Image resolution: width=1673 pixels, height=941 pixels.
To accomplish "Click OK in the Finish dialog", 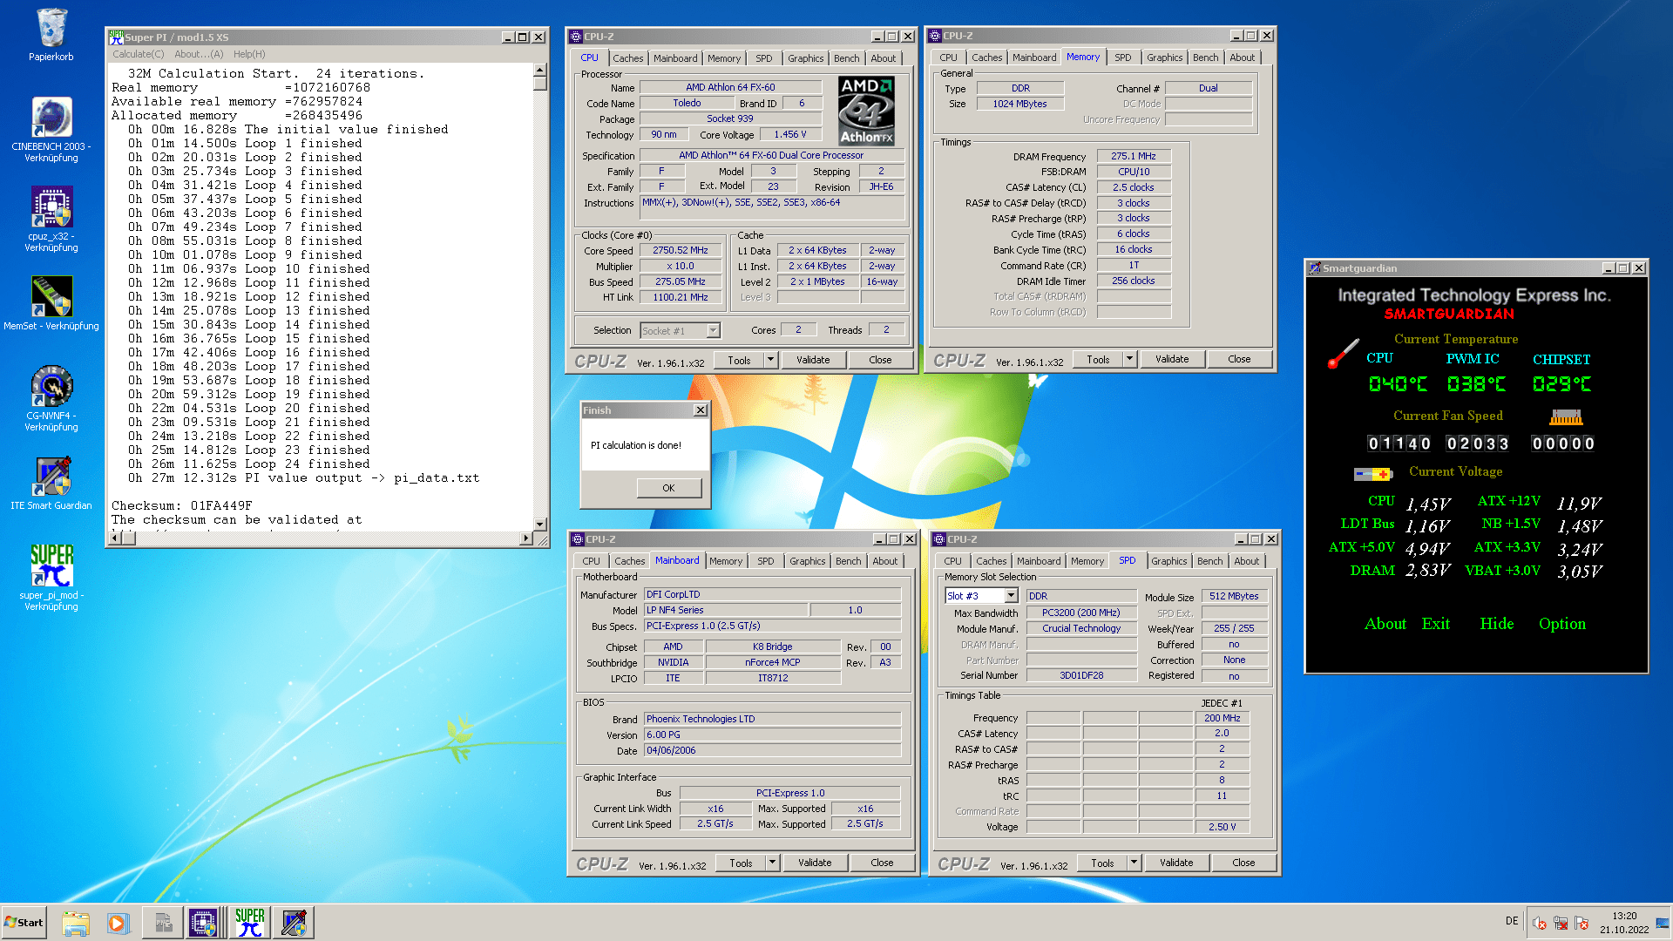I will pos(668,488).
